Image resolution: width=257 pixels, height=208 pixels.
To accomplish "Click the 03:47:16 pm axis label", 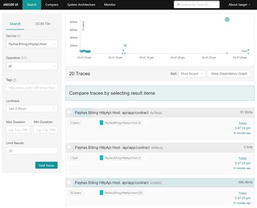I will coord(115,58).
